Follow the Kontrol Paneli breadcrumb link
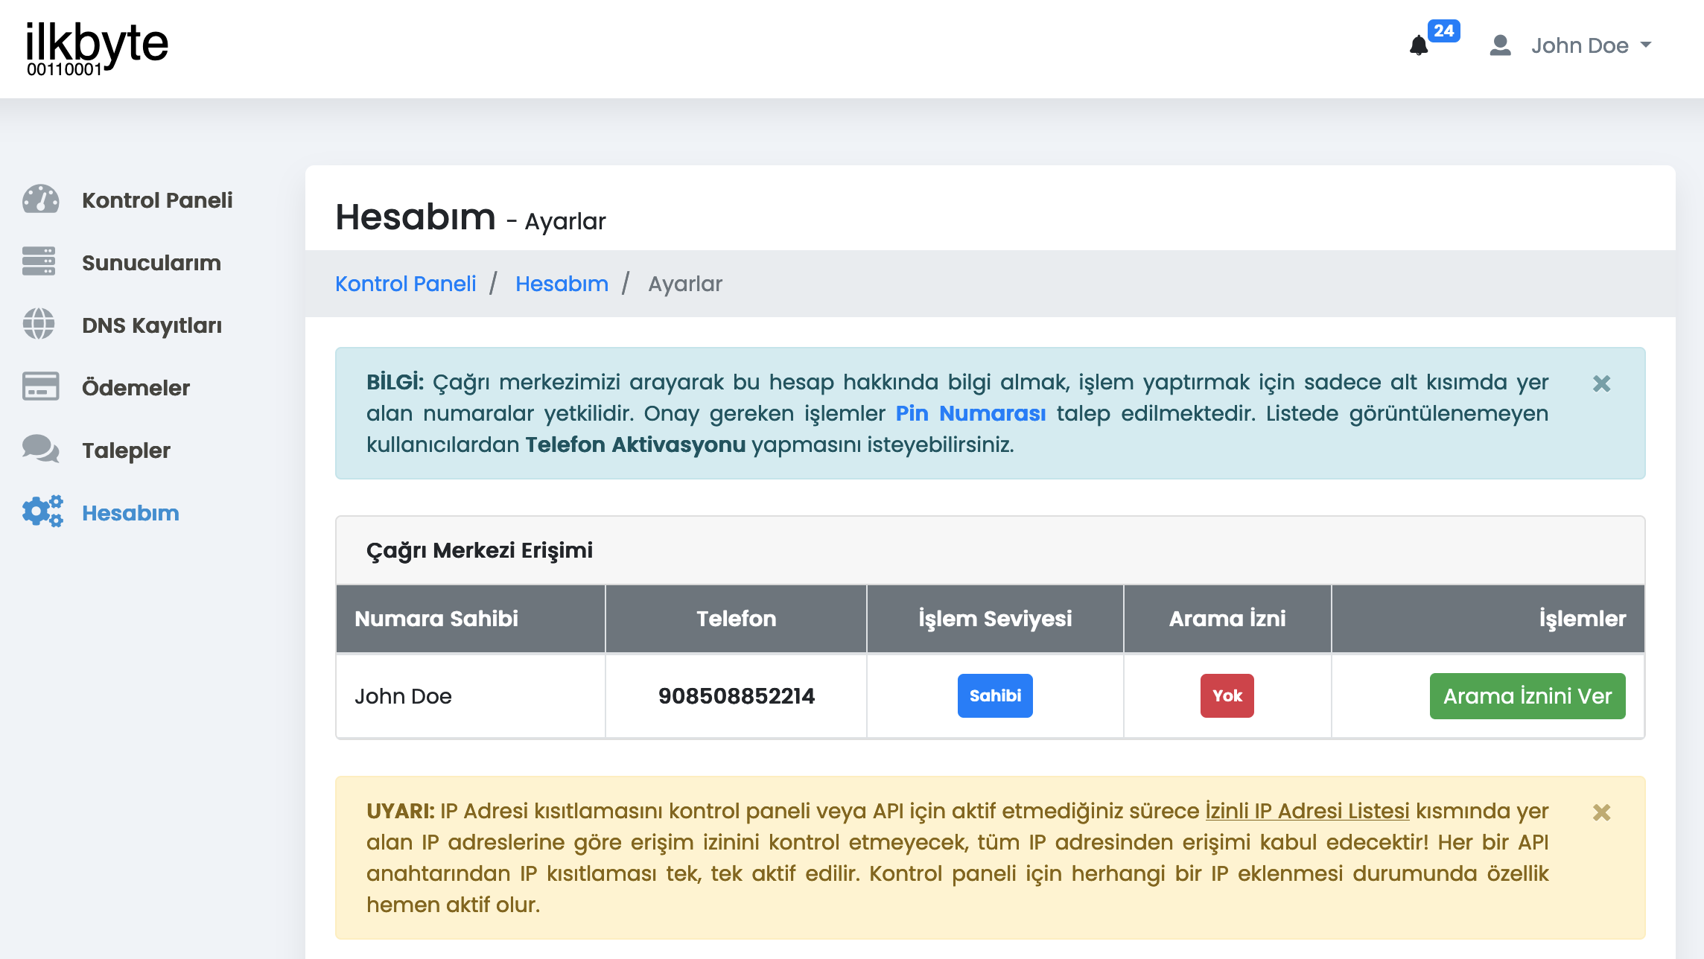 tap(405, 284)
